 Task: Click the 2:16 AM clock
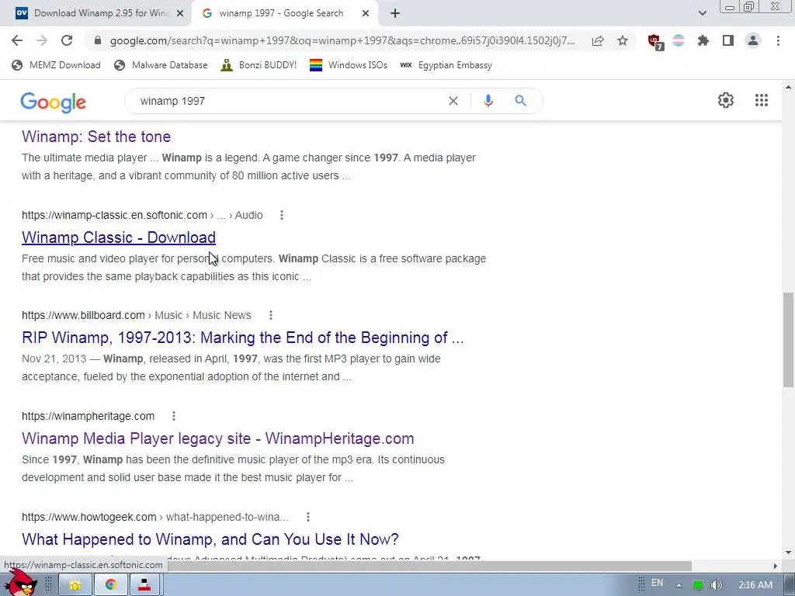click(x=755, y=585)
